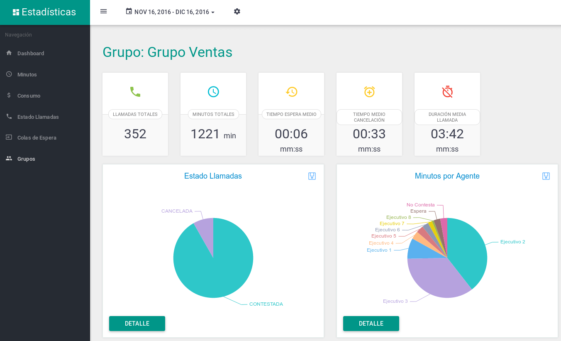Click the green phone icon on Llamadas Totales card

(x=135, y=92)
